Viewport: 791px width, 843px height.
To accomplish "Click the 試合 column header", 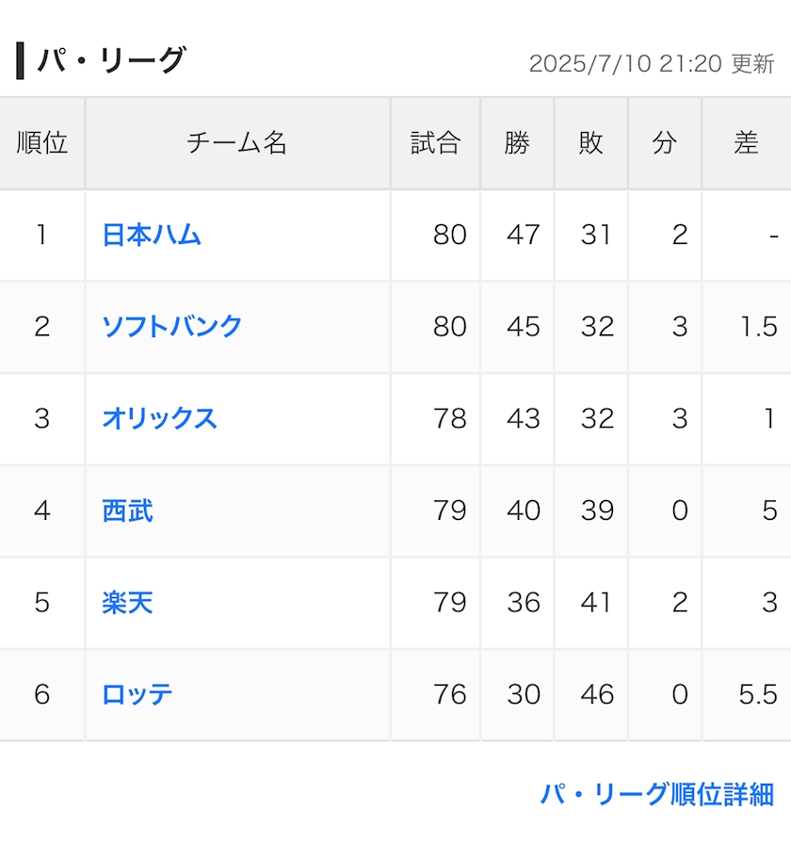I will tap(436, 143).
